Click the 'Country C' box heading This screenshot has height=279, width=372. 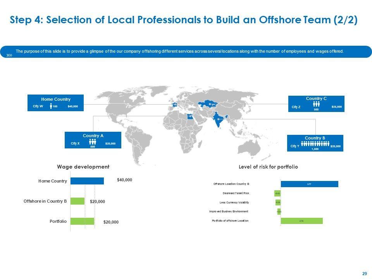pos(316,98)
